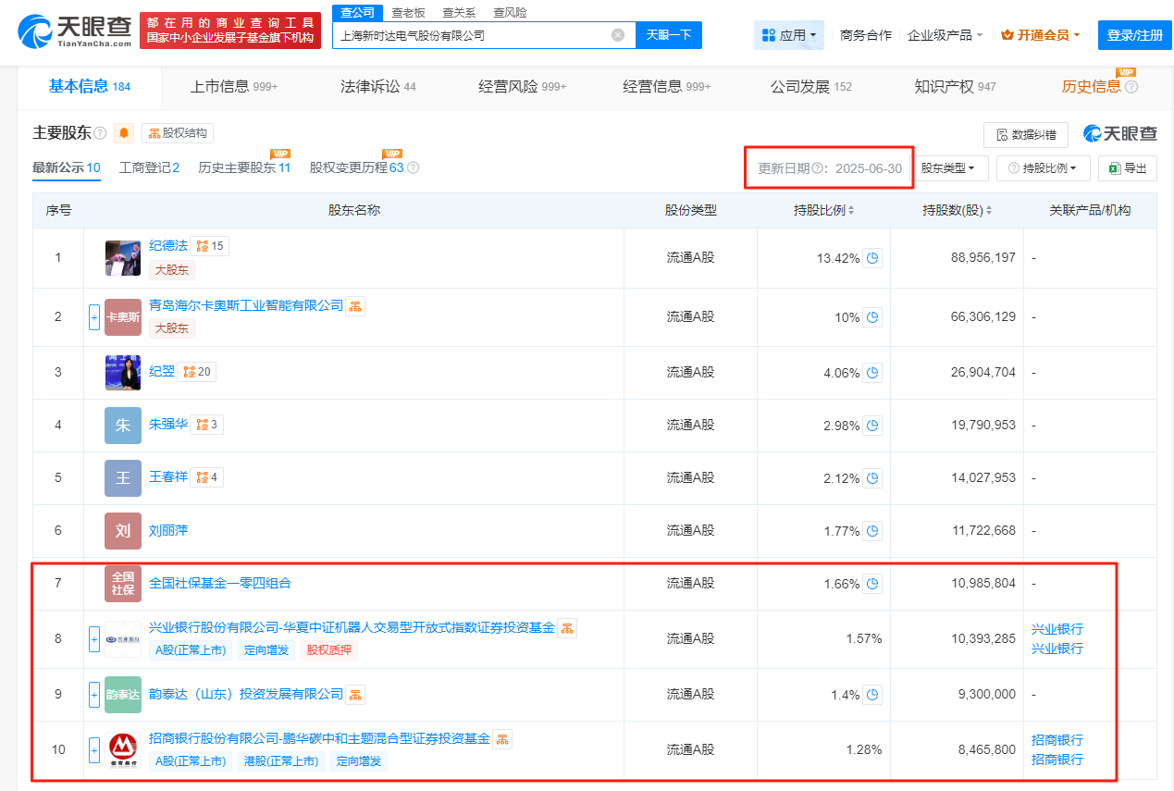
Task: Click the 港股(正常上市) tag in row 10
Action: tap(281, 761)
